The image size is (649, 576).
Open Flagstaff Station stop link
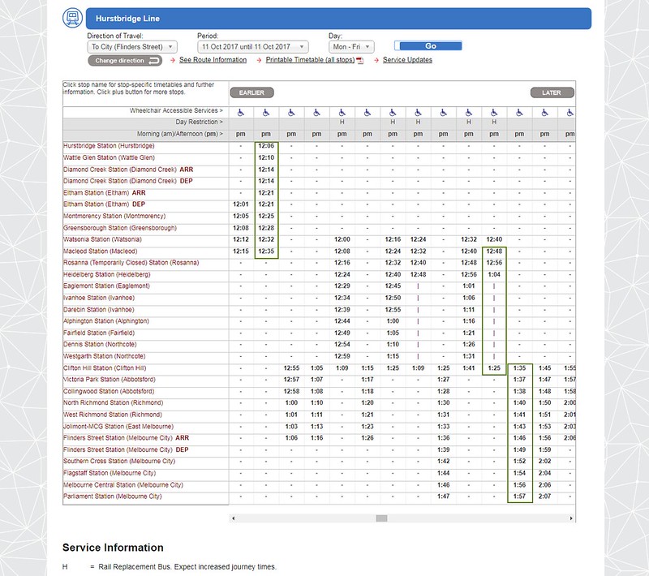(110, 473)
